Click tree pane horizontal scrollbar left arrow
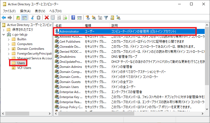This screenshot has height=123, width=210. pos(3,114)
